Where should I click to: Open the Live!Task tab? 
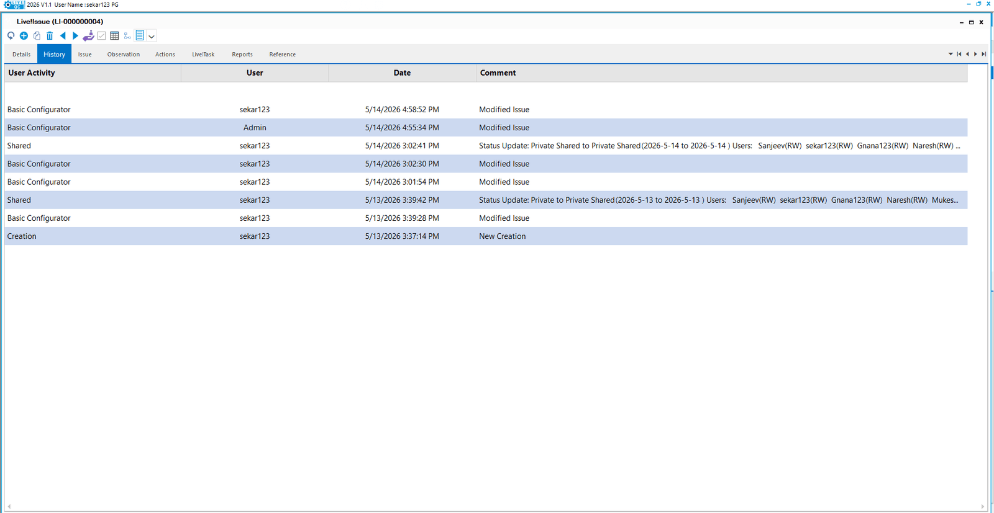pos(203,54)
